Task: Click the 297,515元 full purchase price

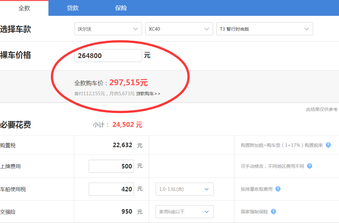Action: [x=128, y=83]
